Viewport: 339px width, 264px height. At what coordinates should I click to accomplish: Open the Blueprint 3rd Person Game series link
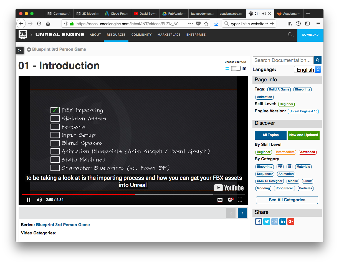(63, 225)
